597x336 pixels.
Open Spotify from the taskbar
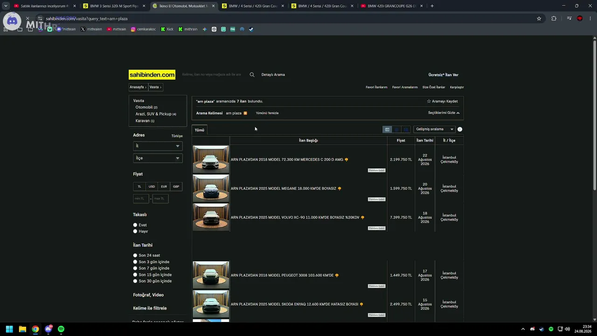pyautogui.click(x=61, y=329)
